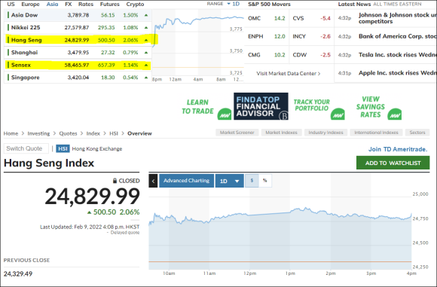This screenshot has height=287, width=437.
Task: Open the Find a Top Financial Advisor ad
Action: (x=261, y=106)
